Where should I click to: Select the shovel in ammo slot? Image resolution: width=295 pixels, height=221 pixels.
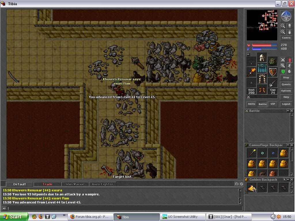click(x=273, y=82)
